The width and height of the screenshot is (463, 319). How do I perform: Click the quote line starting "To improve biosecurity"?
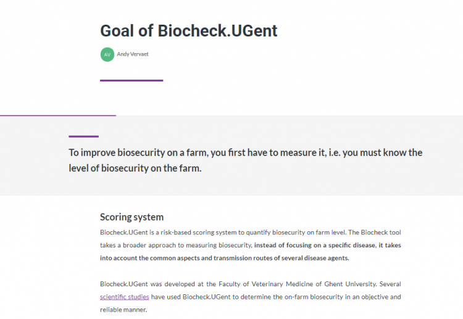pyautogui.click(x=245, y=152)
